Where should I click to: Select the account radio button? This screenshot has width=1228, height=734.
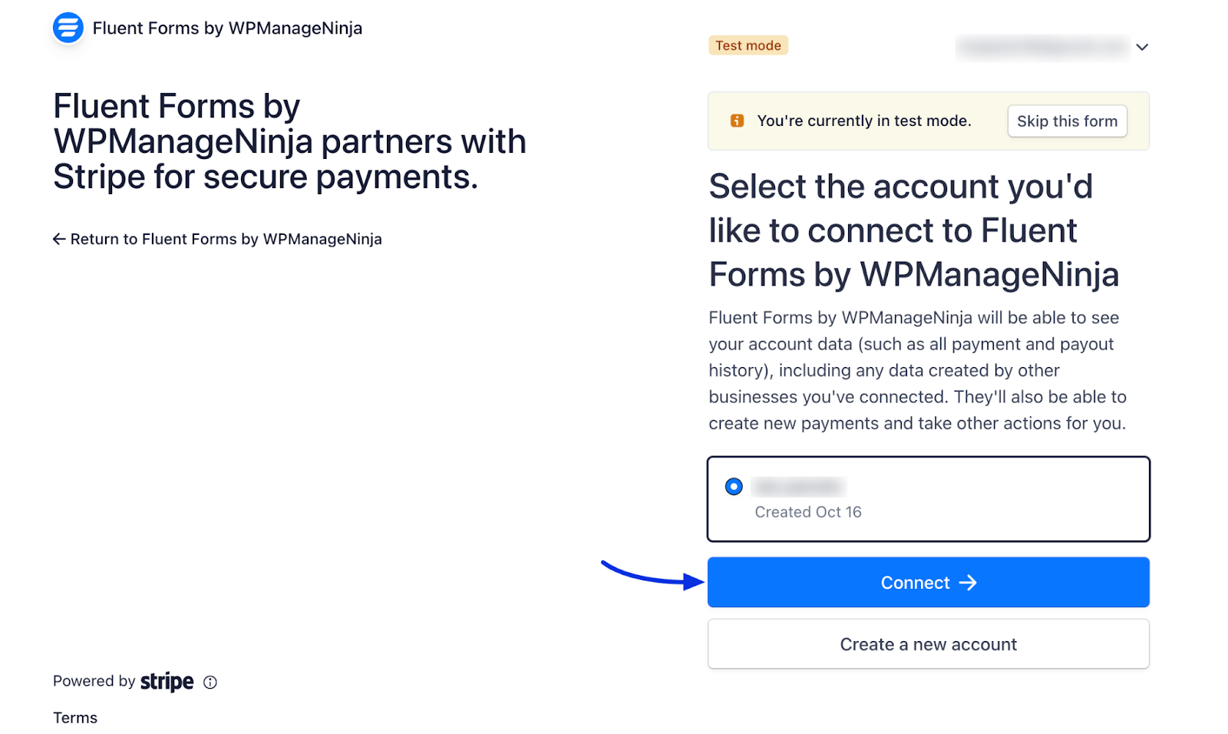pyautogui.click(x=734, y=487)
